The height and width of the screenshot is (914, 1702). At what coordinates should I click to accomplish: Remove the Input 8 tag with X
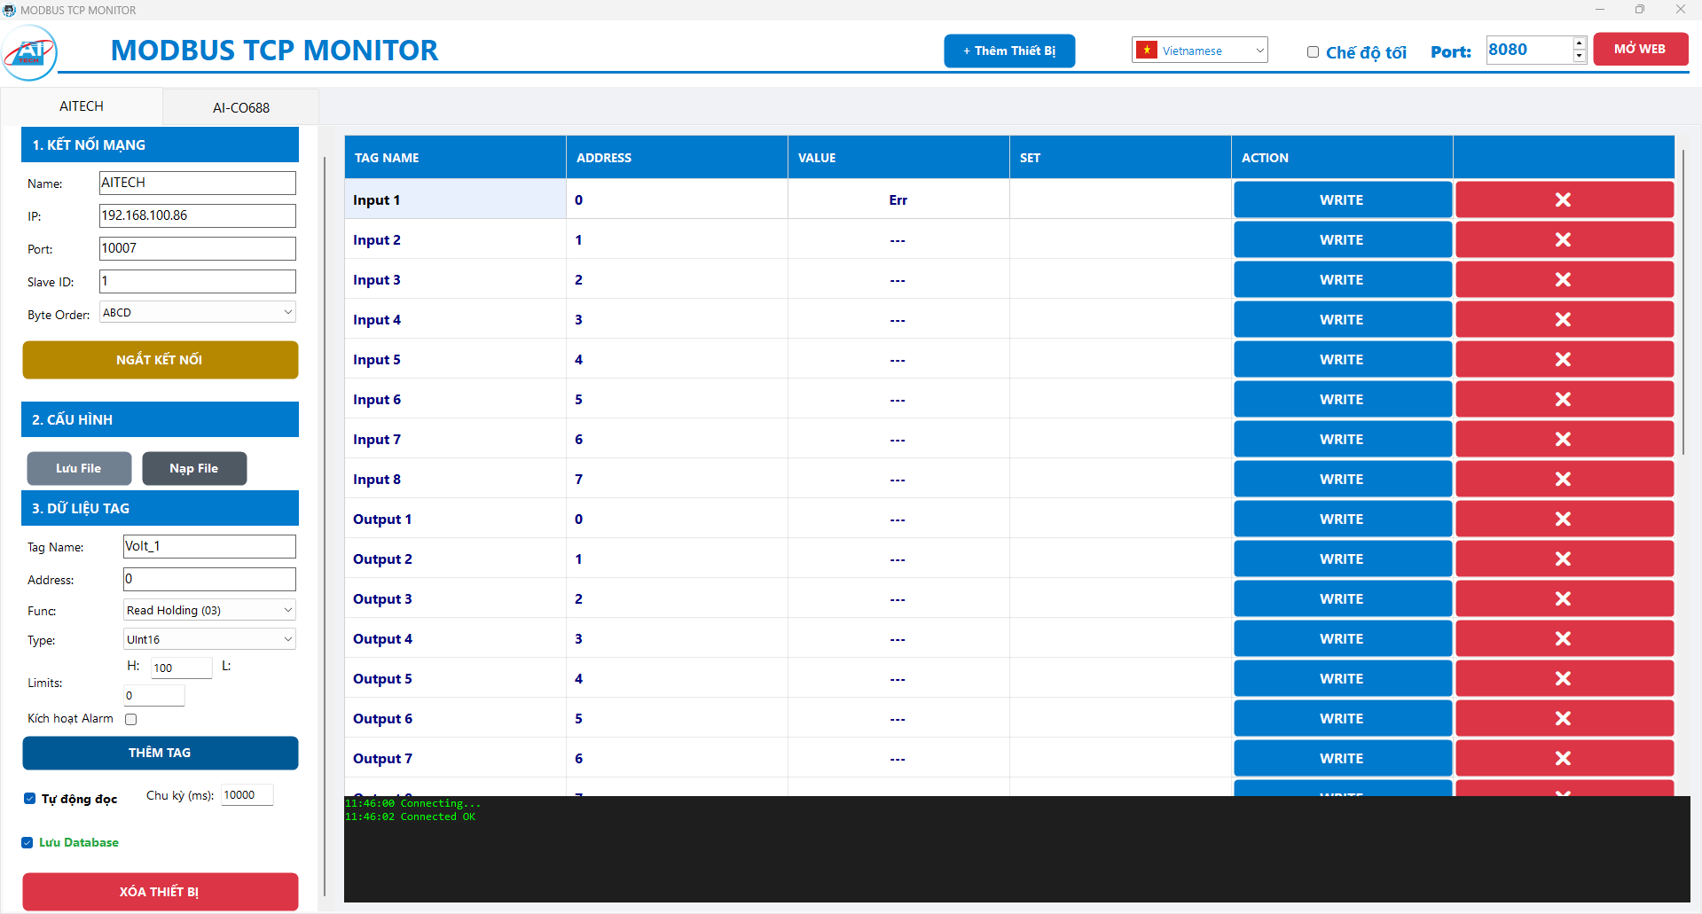point(1564,480)
